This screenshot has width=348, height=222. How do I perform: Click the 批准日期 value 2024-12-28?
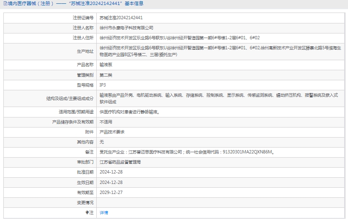[111, 172]
